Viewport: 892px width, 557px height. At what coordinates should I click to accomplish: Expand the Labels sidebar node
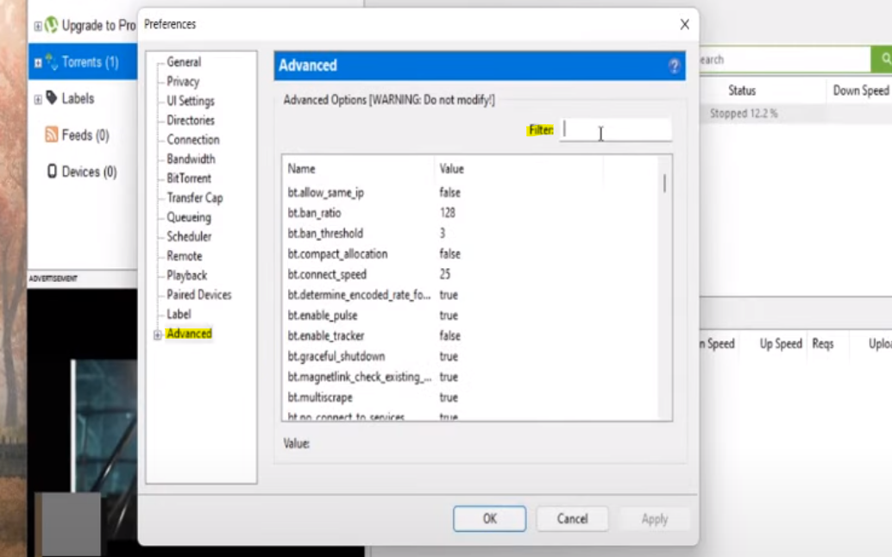point(37,99)
